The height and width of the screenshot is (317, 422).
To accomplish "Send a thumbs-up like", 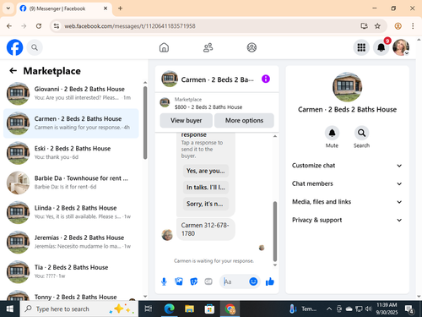I will (x=270, y=281).
